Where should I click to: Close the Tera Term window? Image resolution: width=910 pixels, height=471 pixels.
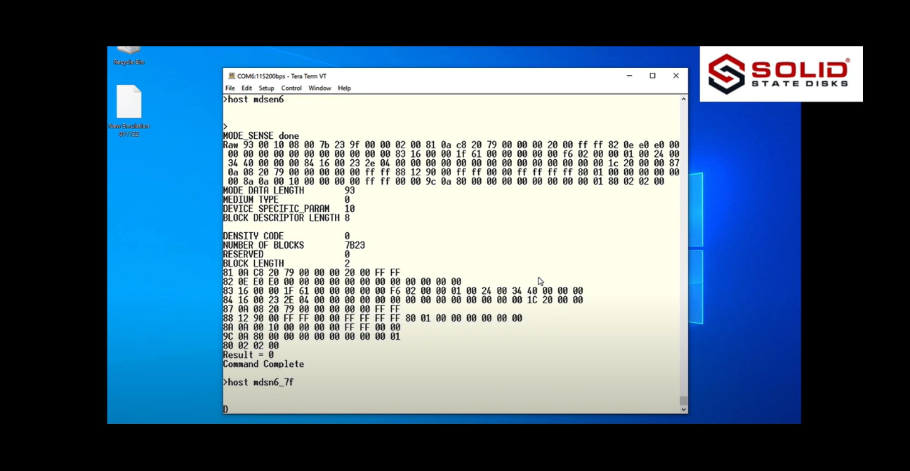tap(676, 76)
